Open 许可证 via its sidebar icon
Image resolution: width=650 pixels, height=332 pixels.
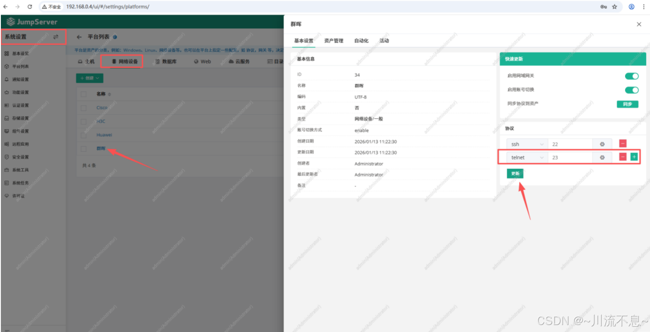[x=7, y=196]
